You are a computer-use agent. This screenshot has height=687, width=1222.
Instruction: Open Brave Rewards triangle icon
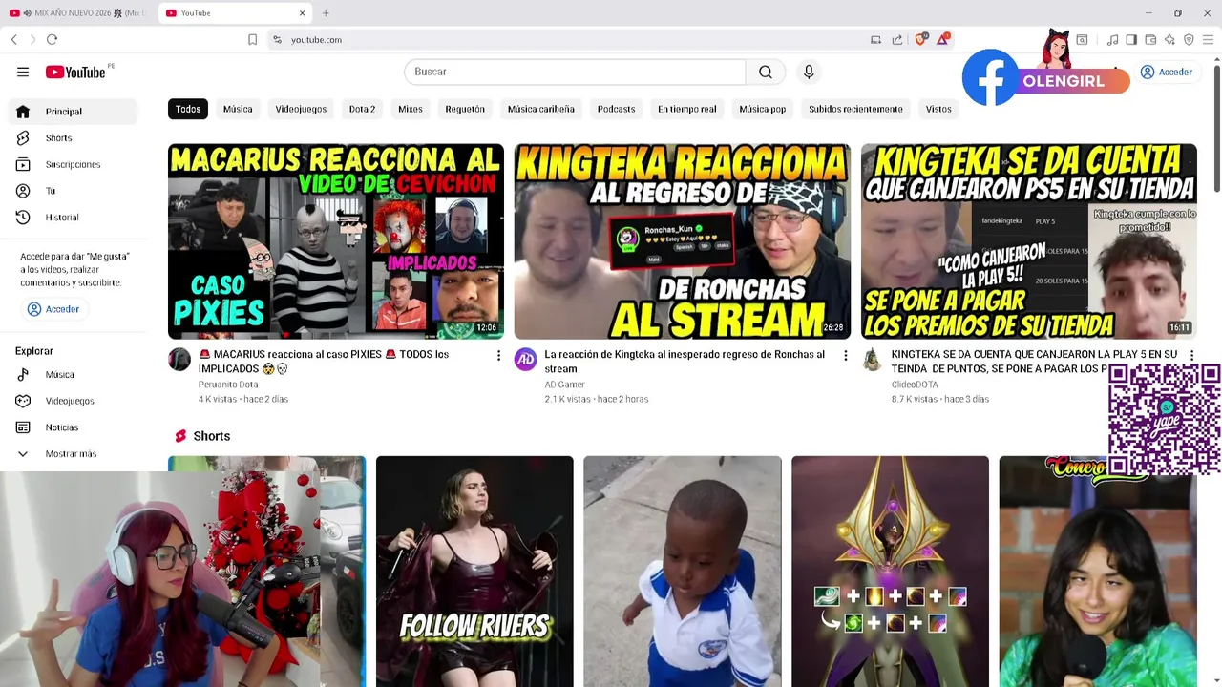[x=943, y=39]
